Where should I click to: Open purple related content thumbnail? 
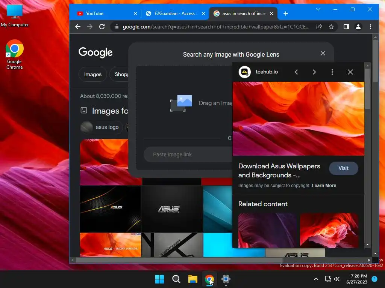pos(267,230)
